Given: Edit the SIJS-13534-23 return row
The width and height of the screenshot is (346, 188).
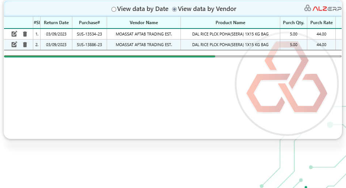Looking at the screenshot, I should click(14, 34).
